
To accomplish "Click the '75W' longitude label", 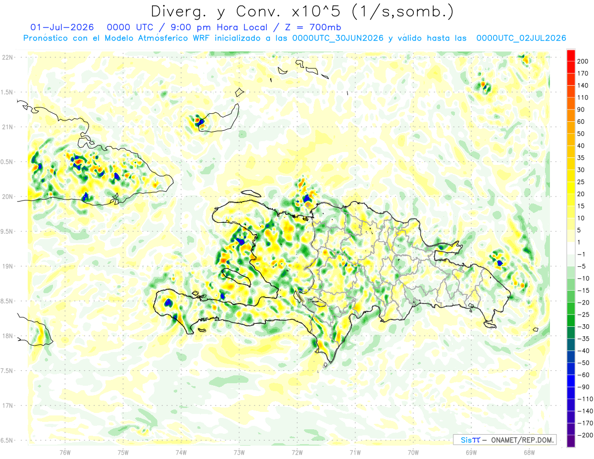I will (123, 453).
